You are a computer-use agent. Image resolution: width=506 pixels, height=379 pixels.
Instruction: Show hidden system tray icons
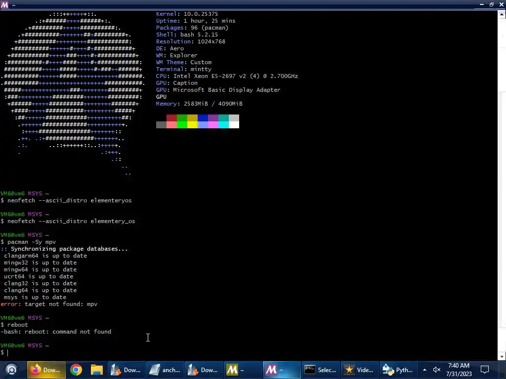coord(424,370)
